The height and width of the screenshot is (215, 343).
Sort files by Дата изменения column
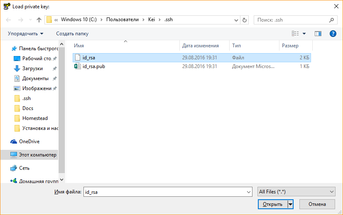pos(200,46)
